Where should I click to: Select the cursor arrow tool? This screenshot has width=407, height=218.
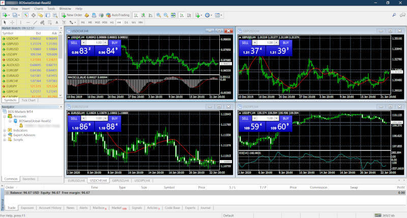point(5,22)
